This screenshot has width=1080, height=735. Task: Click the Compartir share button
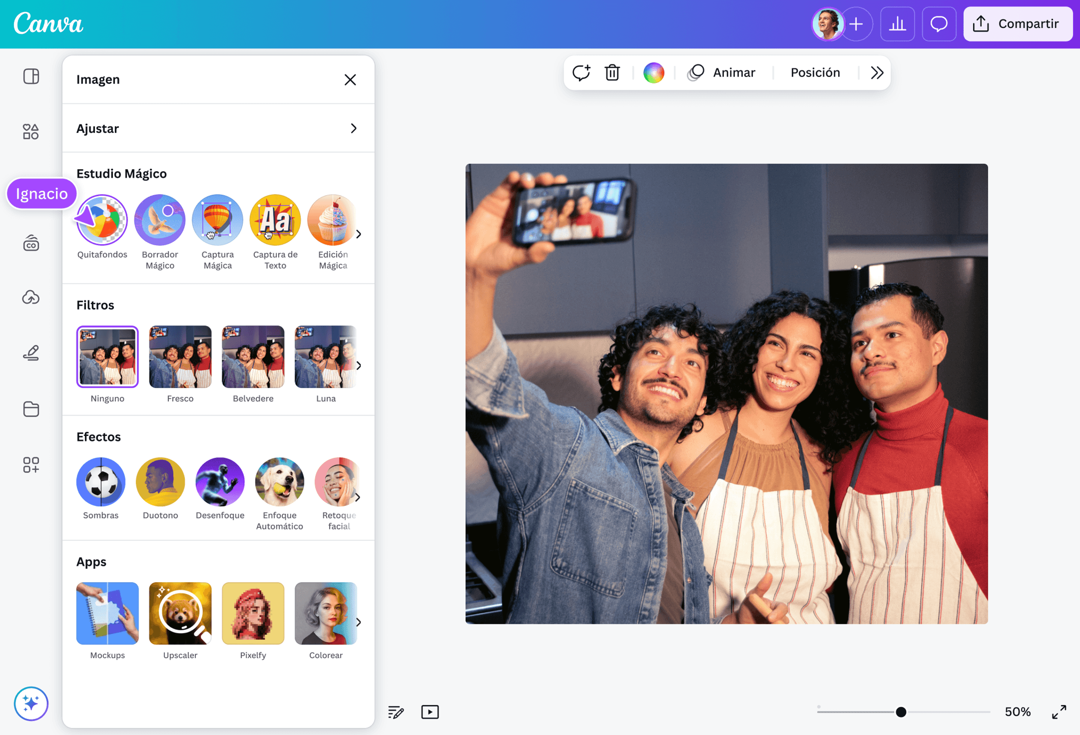[x=1018, y=24]
